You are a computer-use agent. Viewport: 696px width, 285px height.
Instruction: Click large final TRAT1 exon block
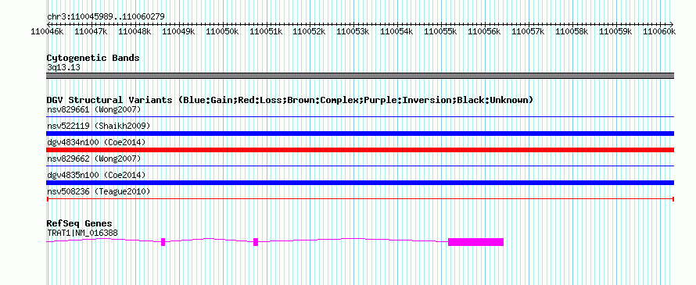(475, 242)
